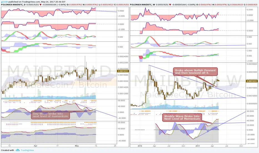Click the 0.00010000 weekly price axis label
The image size is (259, 153).
click(x=252, y=96)
